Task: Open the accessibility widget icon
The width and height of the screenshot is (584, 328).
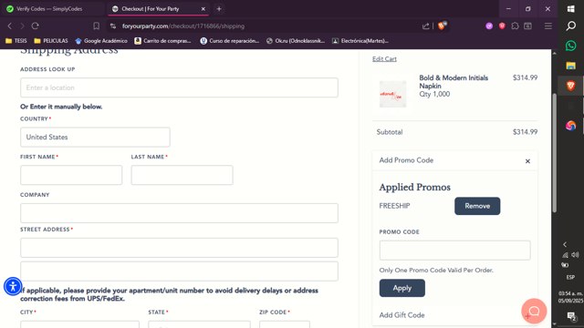Action: coord(13,286)
